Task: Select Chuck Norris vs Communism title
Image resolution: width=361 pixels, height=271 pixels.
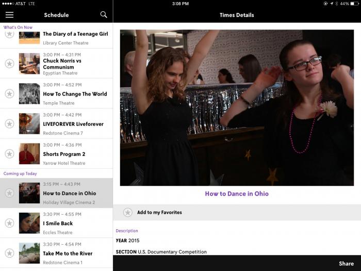Action: (62, 64)
